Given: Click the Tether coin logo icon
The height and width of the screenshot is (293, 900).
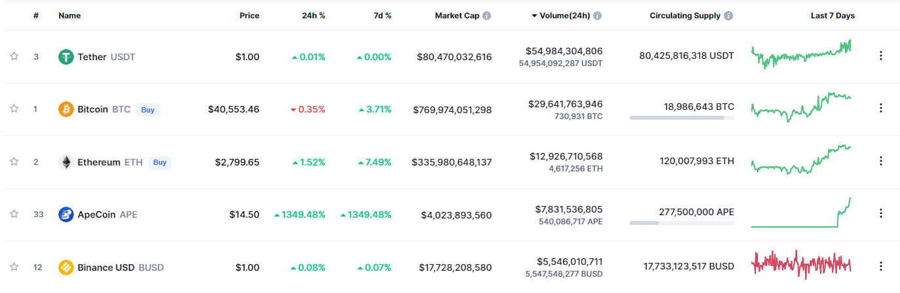Looking at the screenshot, I should pyautogui.click(x=66, y=57).
